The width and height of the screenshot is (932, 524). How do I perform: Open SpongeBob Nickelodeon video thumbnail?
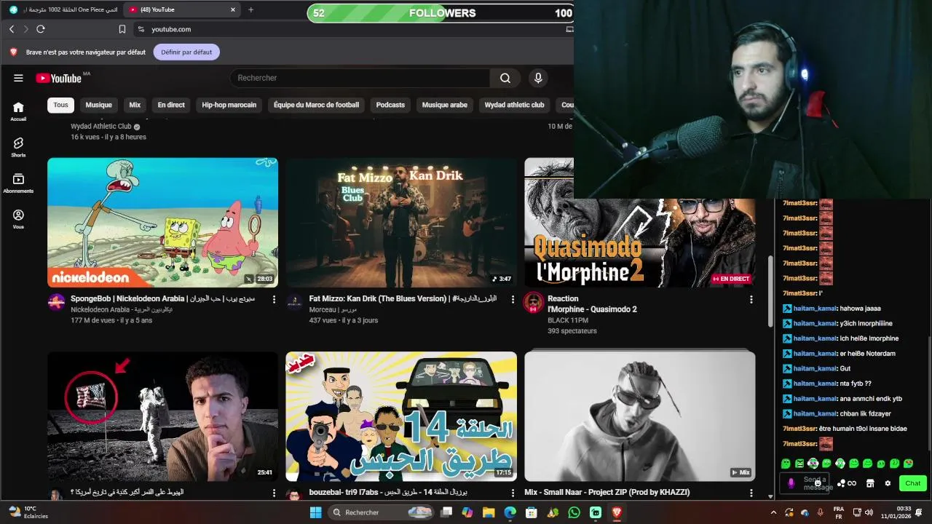(162, 223)
